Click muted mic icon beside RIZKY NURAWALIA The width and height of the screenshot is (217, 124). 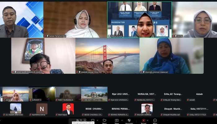(56, 100)
